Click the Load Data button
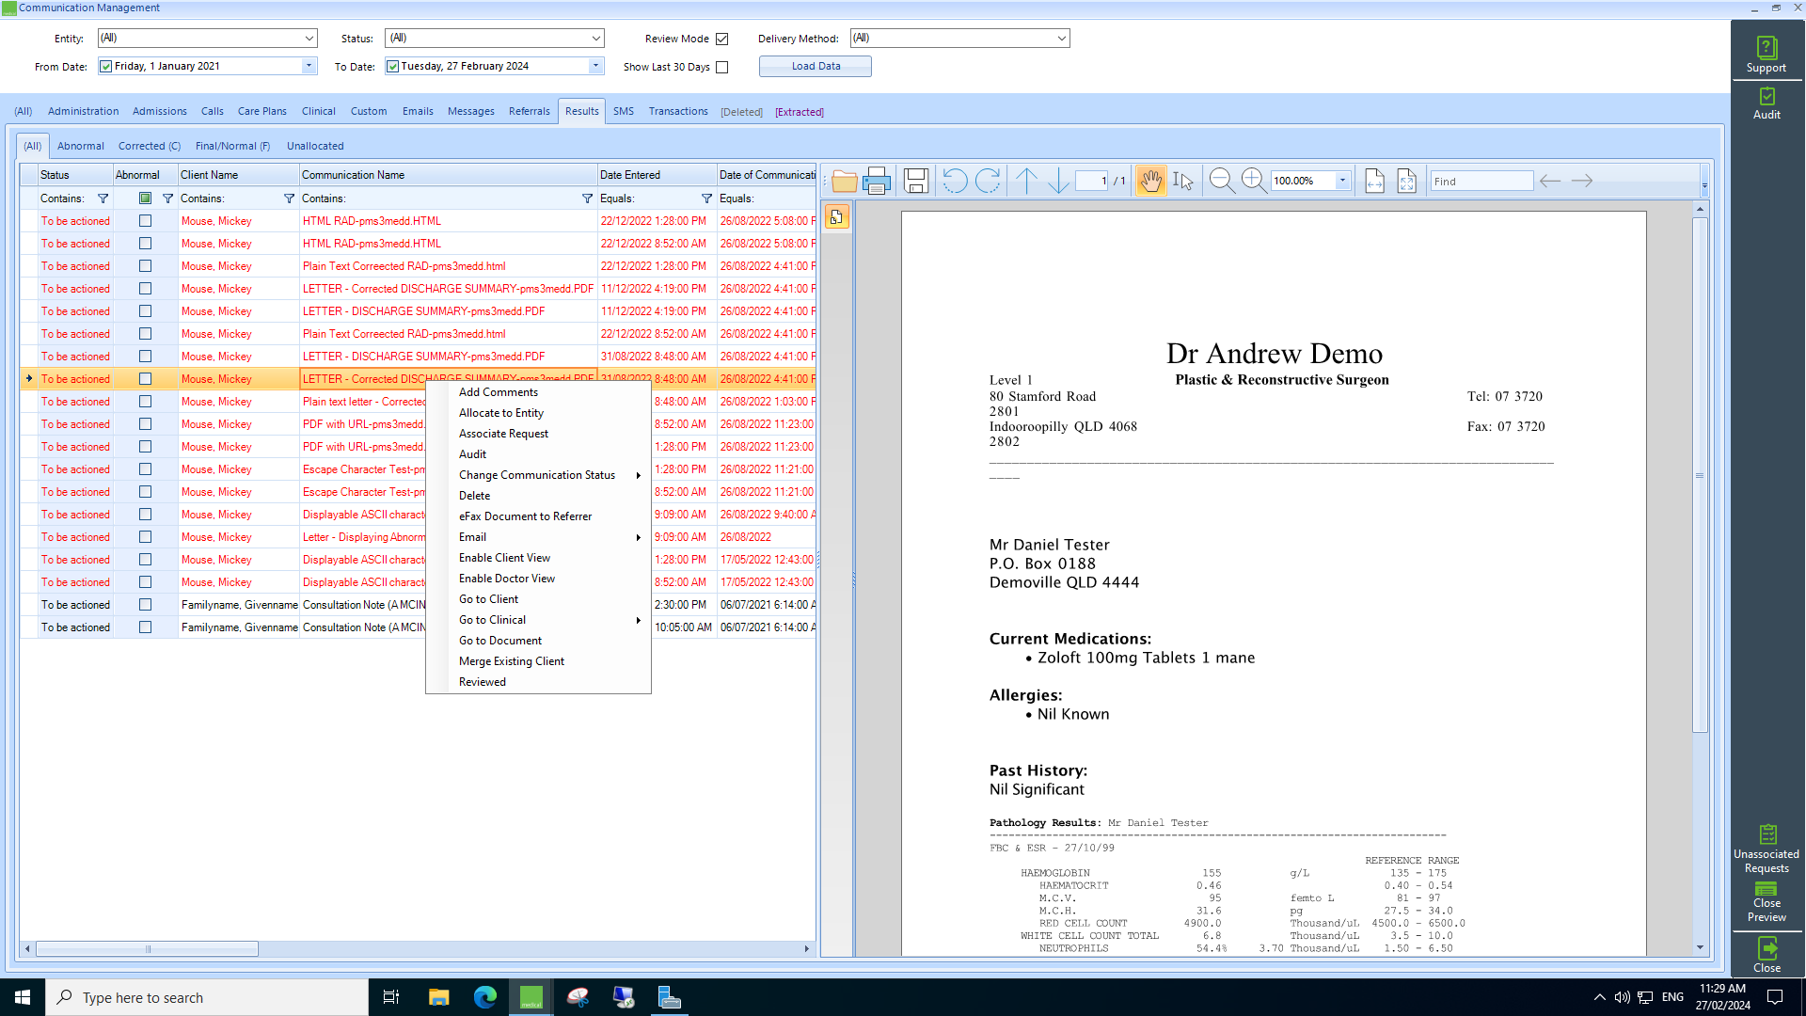Image resolution: width=1806 pixels, height=1016 pixels. coord(816,66)
